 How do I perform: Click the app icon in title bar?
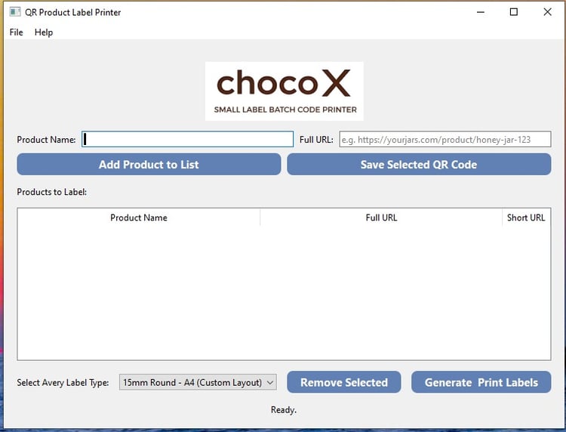point(15,12)
